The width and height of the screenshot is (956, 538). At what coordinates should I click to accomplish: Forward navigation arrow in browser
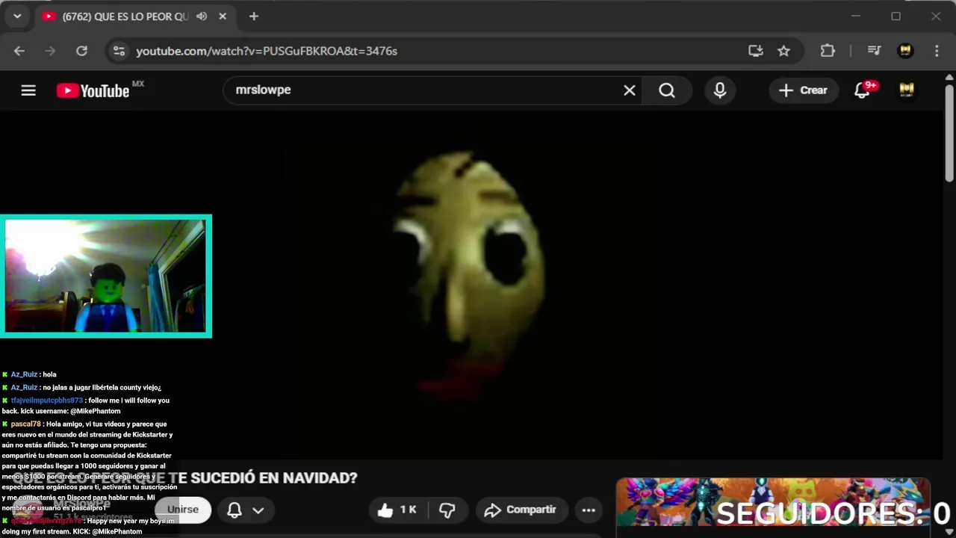pos(51,51)
